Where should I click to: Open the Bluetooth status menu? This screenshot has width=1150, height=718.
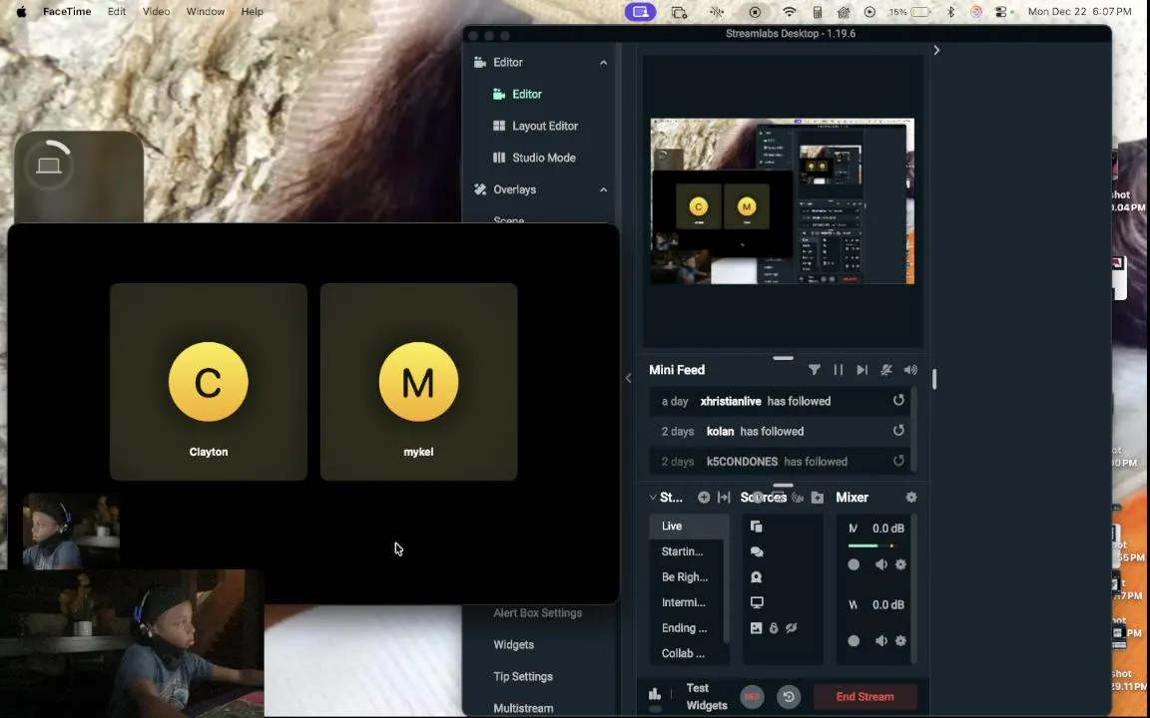click(951, 12)
